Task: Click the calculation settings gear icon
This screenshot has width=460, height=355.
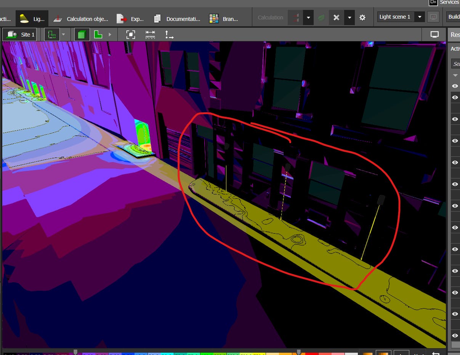Action: (x=362, y=18)
